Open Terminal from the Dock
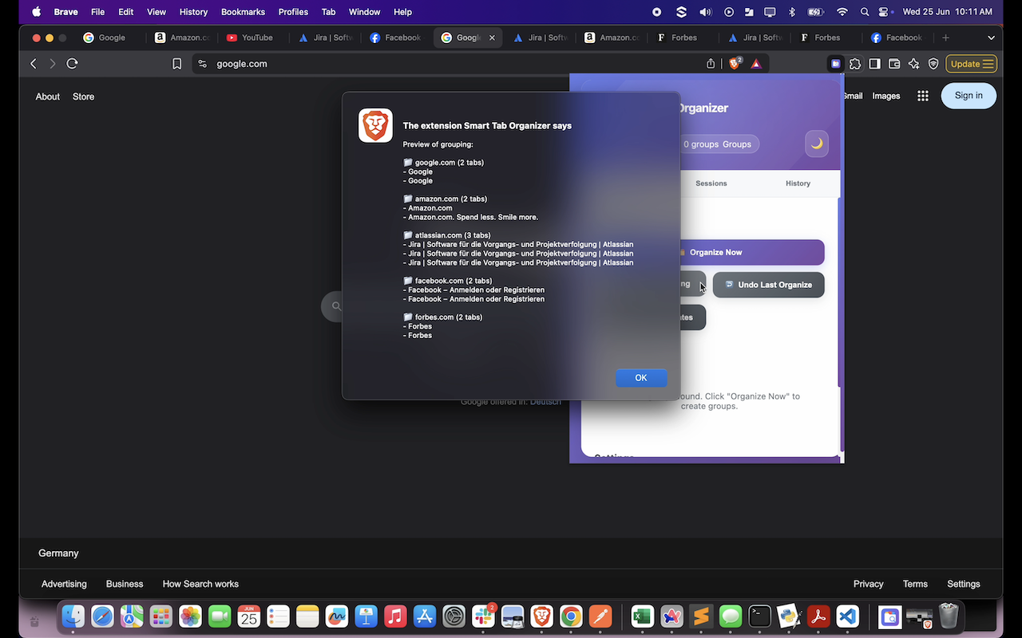1022x638 pixels. click(759, 616)
